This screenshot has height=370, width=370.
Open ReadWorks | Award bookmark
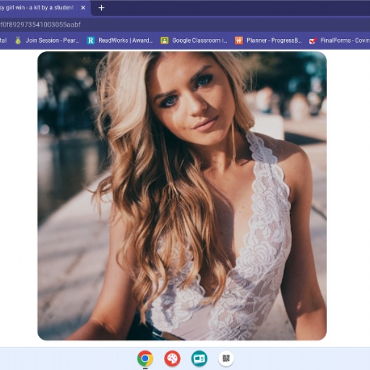click(x=120, y=41)
